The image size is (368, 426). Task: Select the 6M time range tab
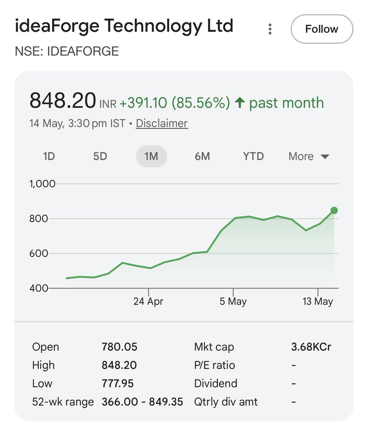[202, 156]
